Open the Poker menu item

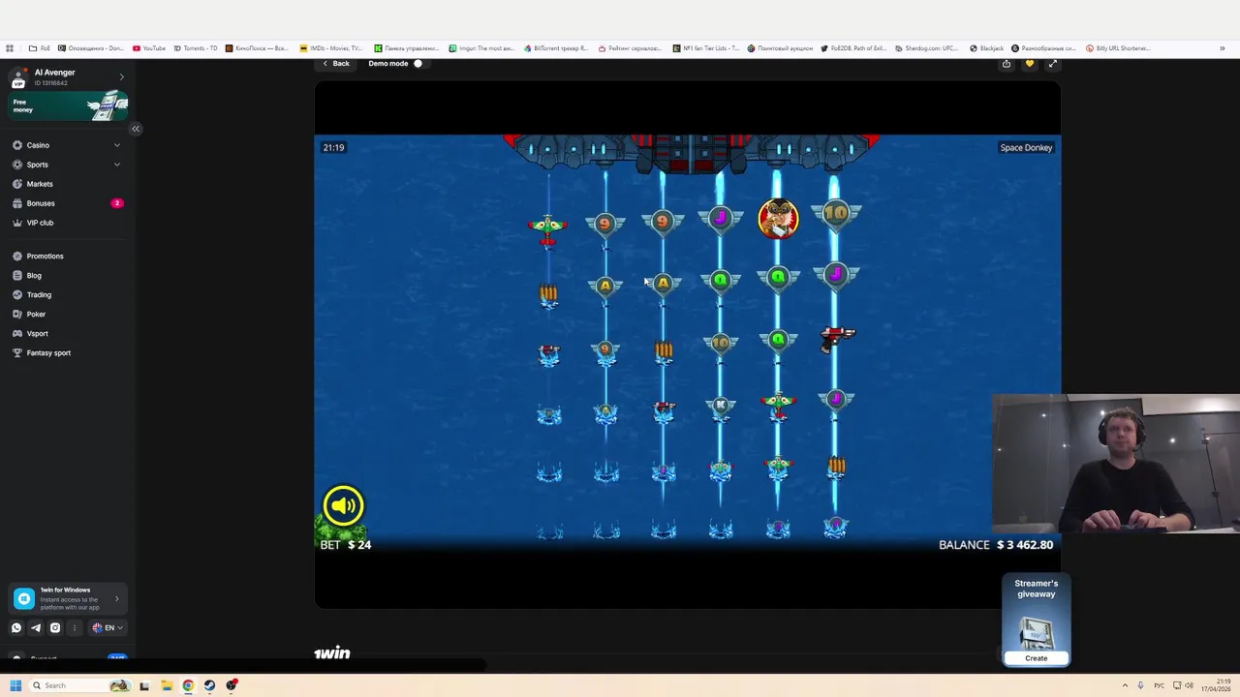[36, 314]
